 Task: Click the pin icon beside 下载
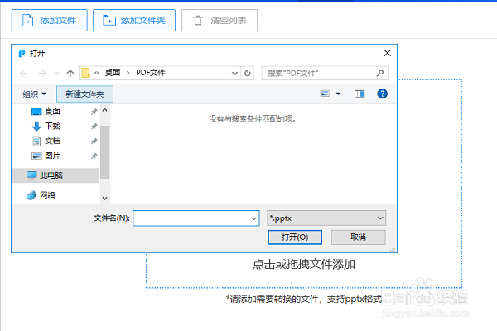(94, 127)
